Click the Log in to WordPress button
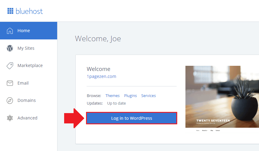259x151 pixels. 132,118
